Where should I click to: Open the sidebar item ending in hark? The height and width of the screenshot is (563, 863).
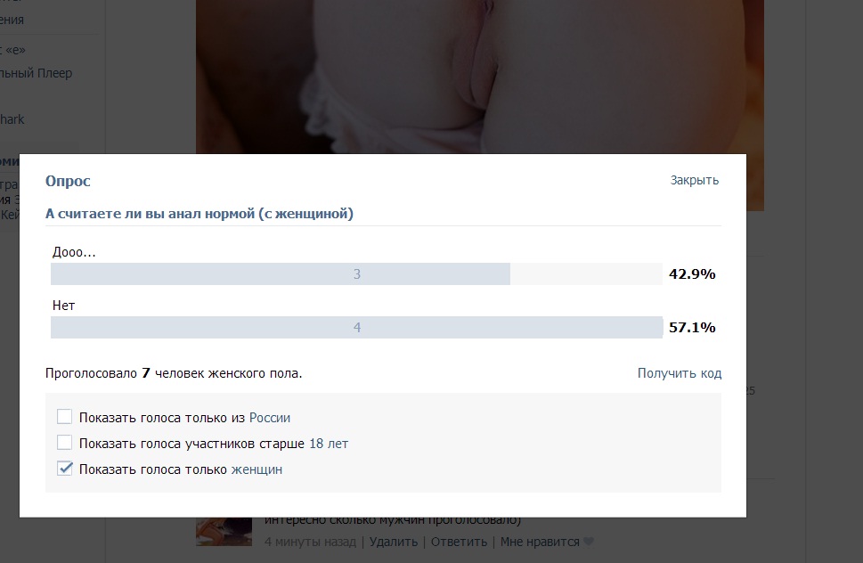coord(12,119)
